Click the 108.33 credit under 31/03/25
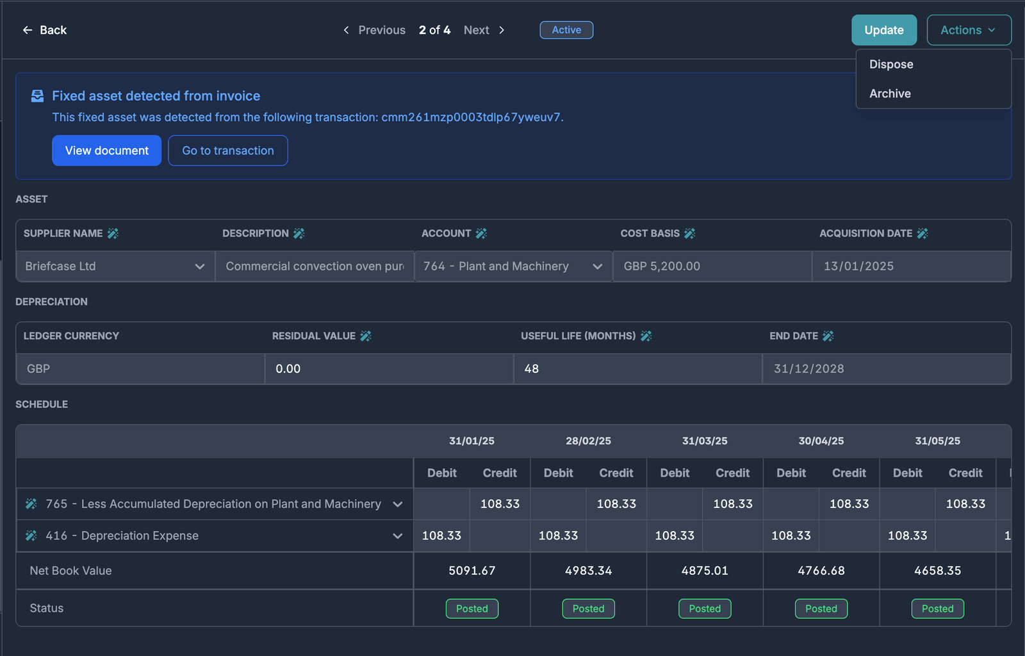This screenshot has height=656, width=1025. 733,504
